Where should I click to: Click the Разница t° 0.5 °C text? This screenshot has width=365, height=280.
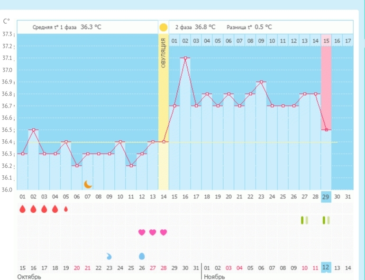tap(249, 27)
